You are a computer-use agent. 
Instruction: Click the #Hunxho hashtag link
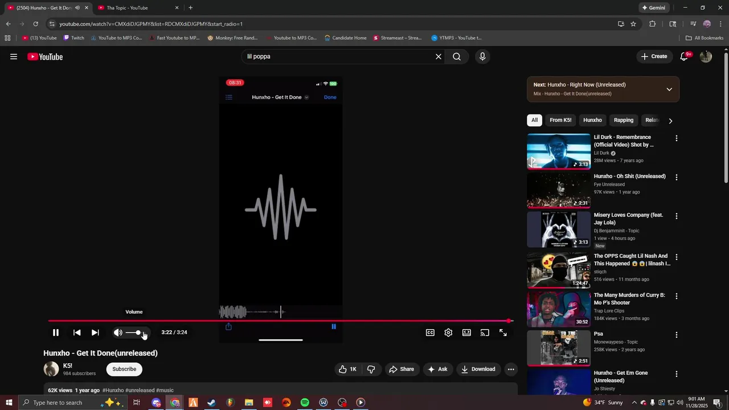click(113, 391)
